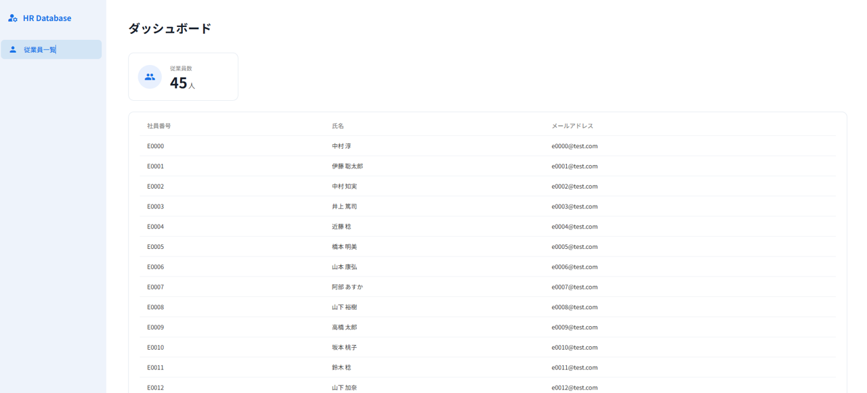
Task: Click the HR Database title link
Action: click(47, 18)
